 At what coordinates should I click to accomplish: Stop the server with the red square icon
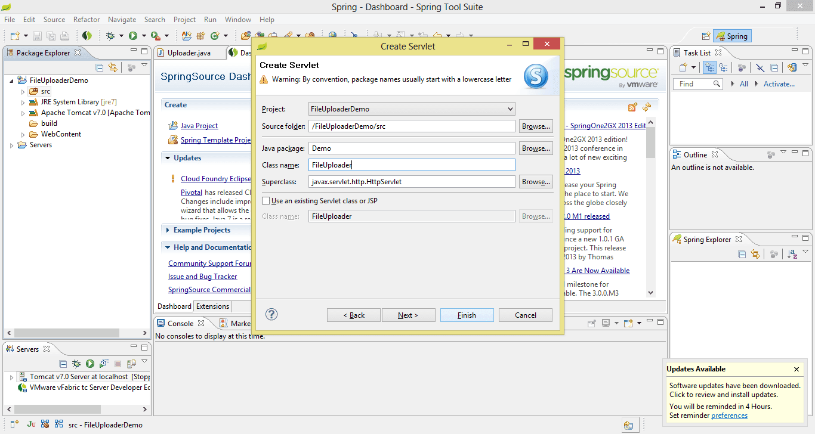117,364
